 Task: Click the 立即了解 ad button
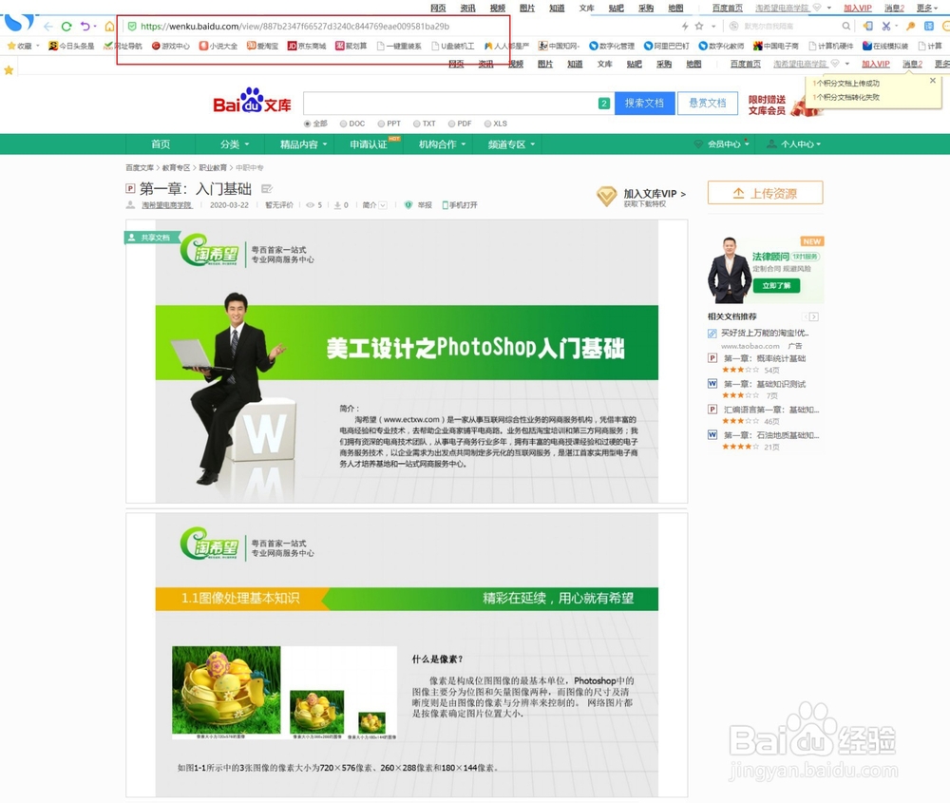[776, 285]
